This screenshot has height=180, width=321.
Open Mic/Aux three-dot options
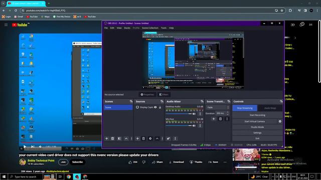click(200, 125)
